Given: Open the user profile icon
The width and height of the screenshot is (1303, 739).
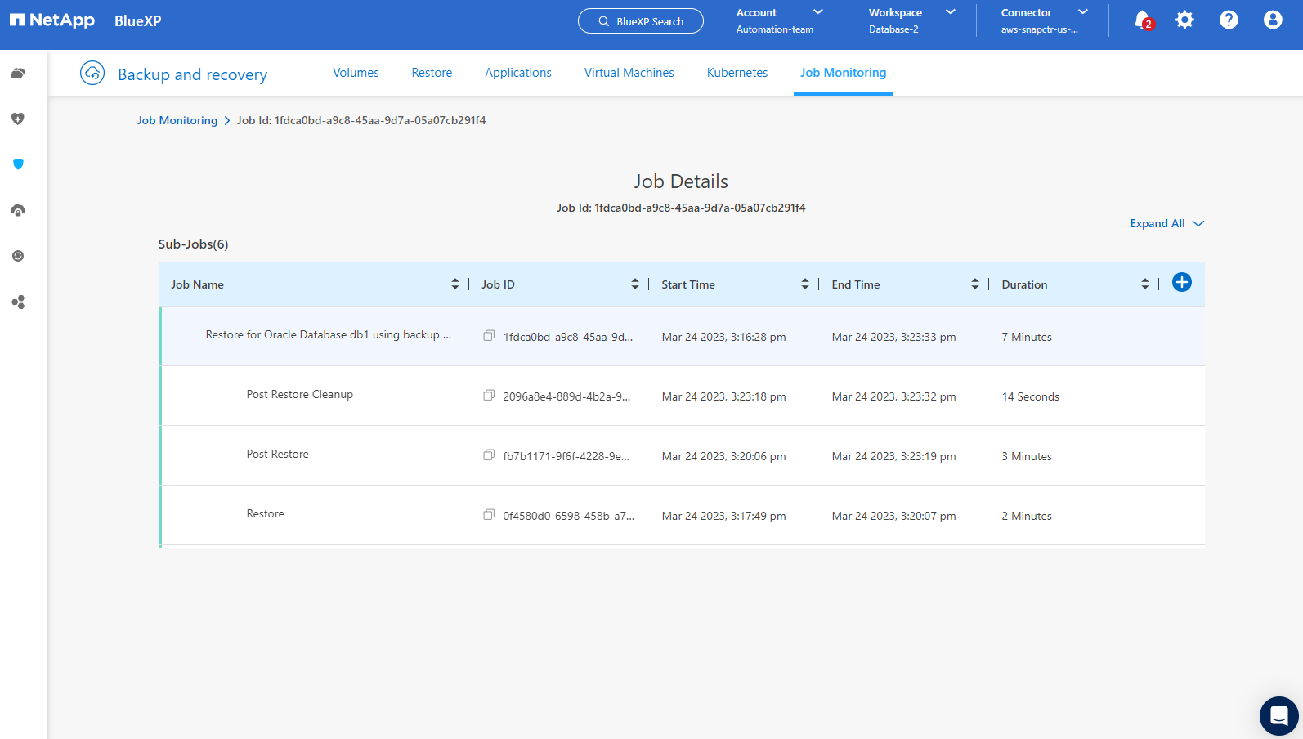Looking at the screenshot, I should [1272, 20].
